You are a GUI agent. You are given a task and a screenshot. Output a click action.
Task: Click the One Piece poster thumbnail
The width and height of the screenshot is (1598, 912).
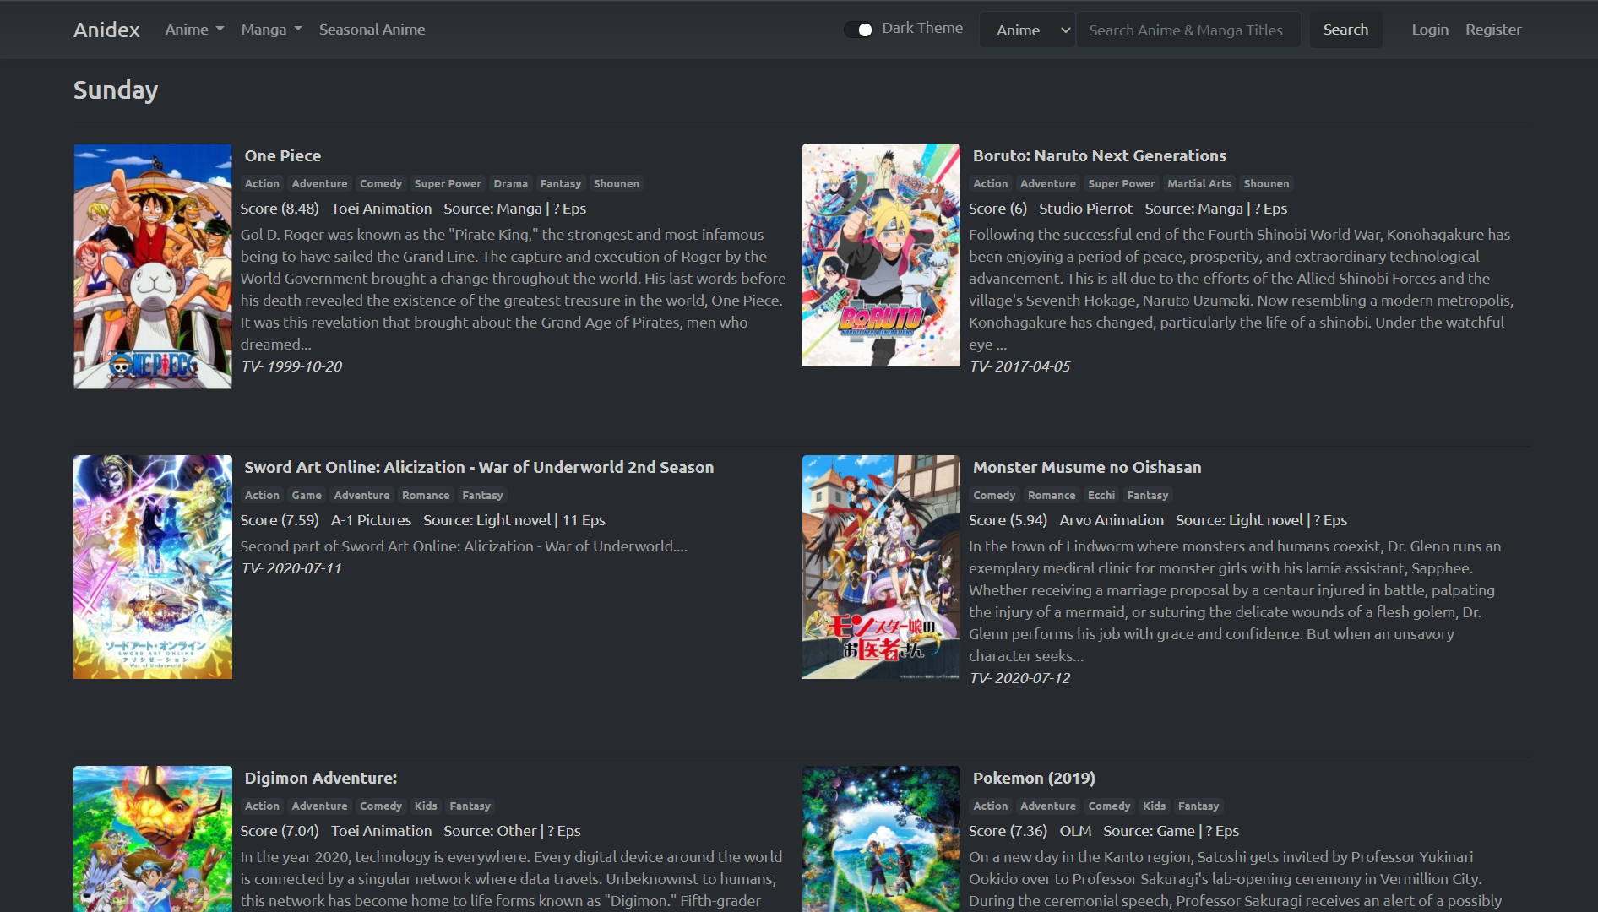(x=153, y=266)
